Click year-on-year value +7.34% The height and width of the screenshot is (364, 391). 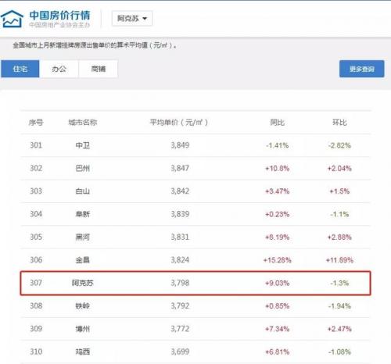[277, 329]
